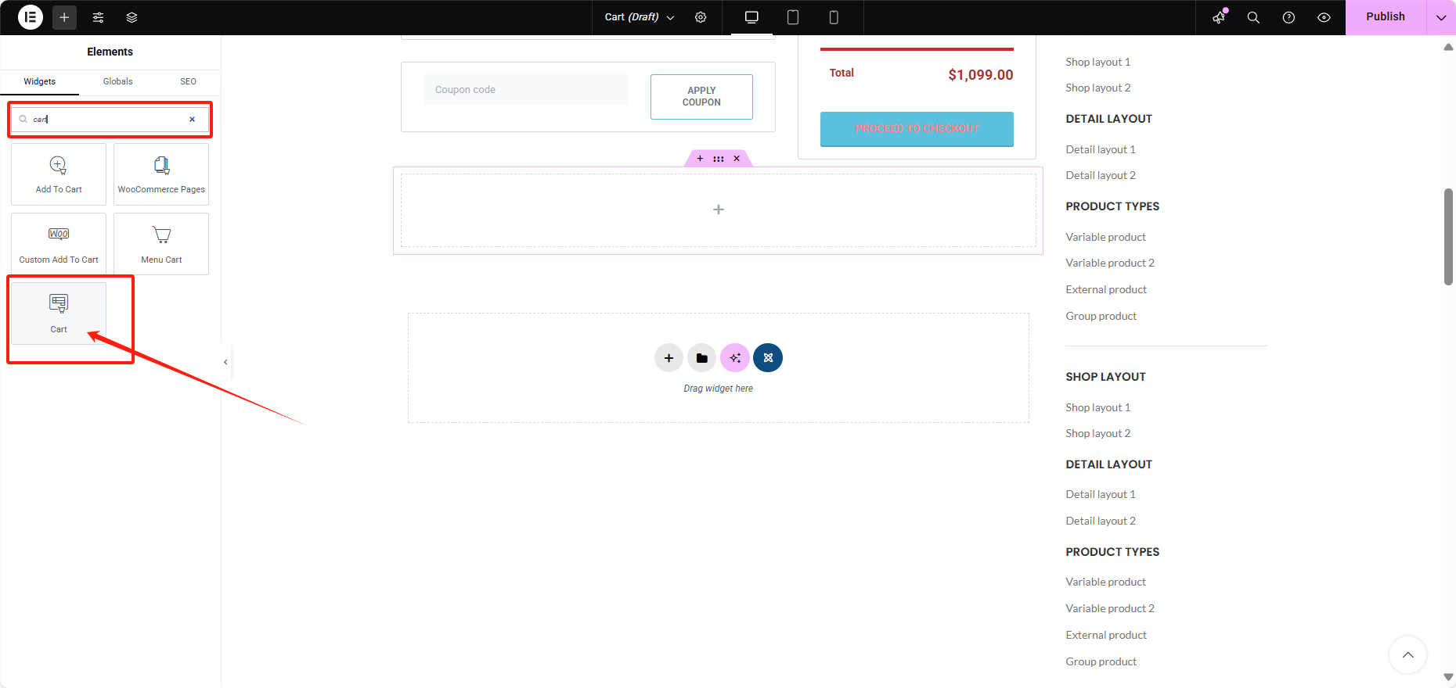
Task: Switch to the SEO tab
Action: pyautogui.click(x=188, y=81)
